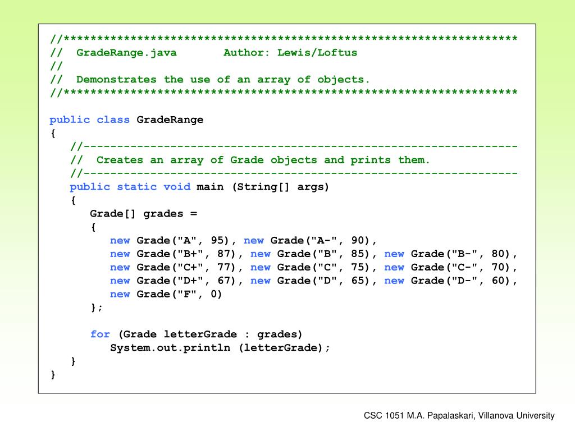Click the 'Grade[] grades =' declaration

pyautogui.click(x=144, y=214)
